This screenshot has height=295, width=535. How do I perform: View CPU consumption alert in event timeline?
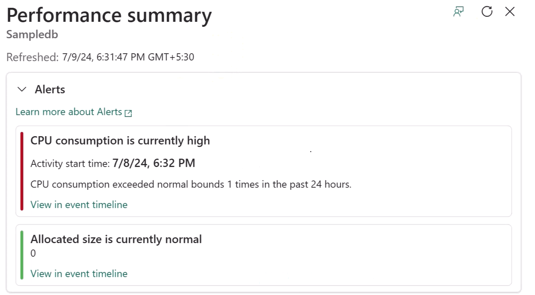coord(79,204)
